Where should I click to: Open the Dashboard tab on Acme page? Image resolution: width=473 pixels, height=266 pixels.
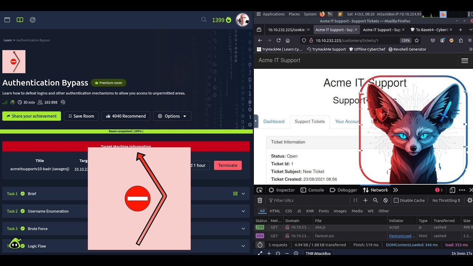coord(274,122)
